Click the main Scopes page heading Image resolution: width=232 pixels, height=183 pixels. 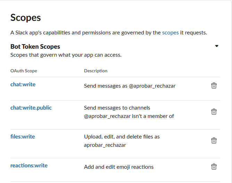[25, 17]
